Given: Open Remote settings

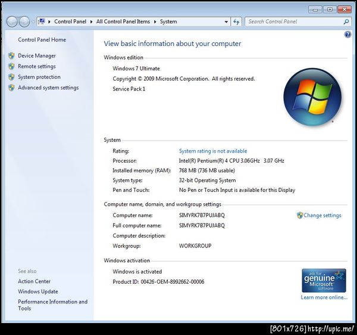Looking at the screenshot, I should (x=37, y=66).
